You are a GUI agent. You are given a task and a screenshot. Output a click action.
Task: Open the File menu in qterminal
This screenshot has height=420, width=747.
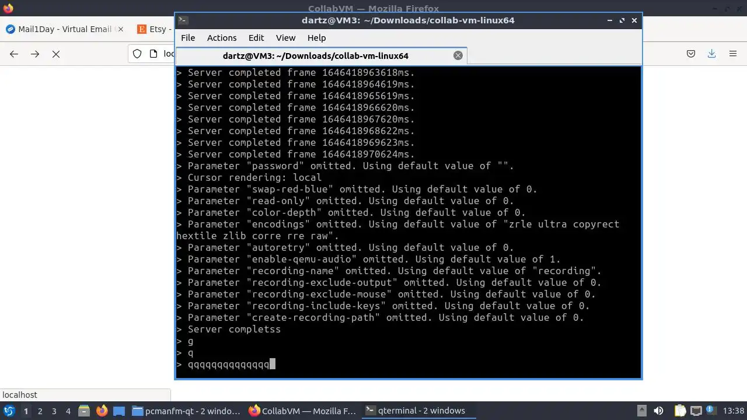[188, 37]
